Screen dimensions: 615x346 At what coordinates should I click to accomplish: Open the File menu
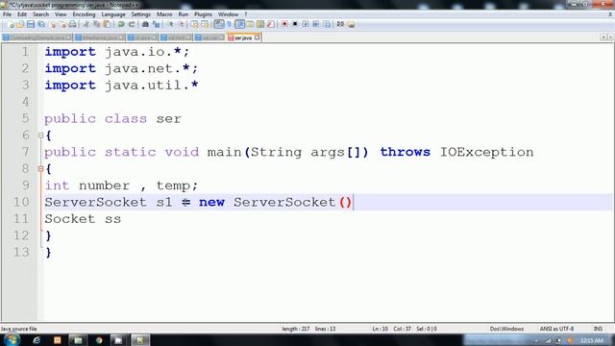7,14
